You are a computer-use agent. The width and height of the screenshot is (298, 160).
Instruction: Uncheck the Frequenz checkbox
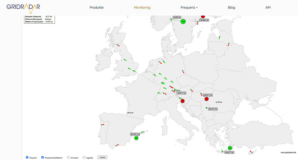point(27,157)
